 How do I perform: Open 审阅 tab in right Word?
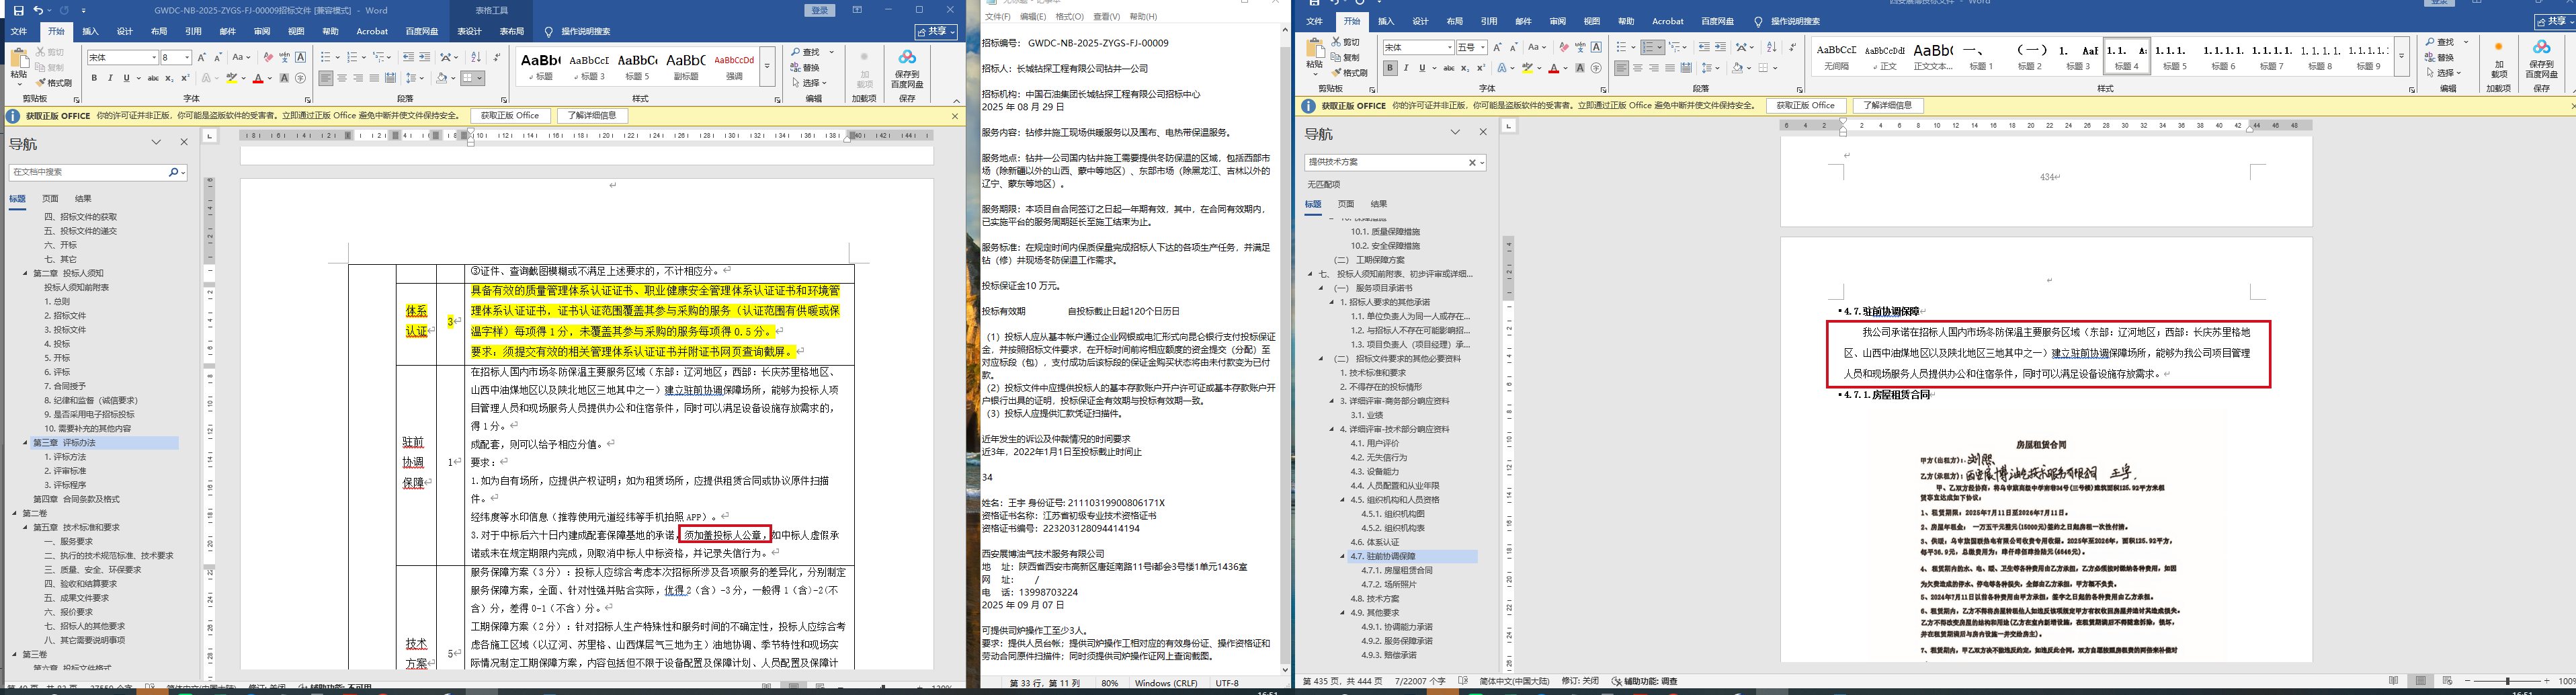coord(1557,21)
